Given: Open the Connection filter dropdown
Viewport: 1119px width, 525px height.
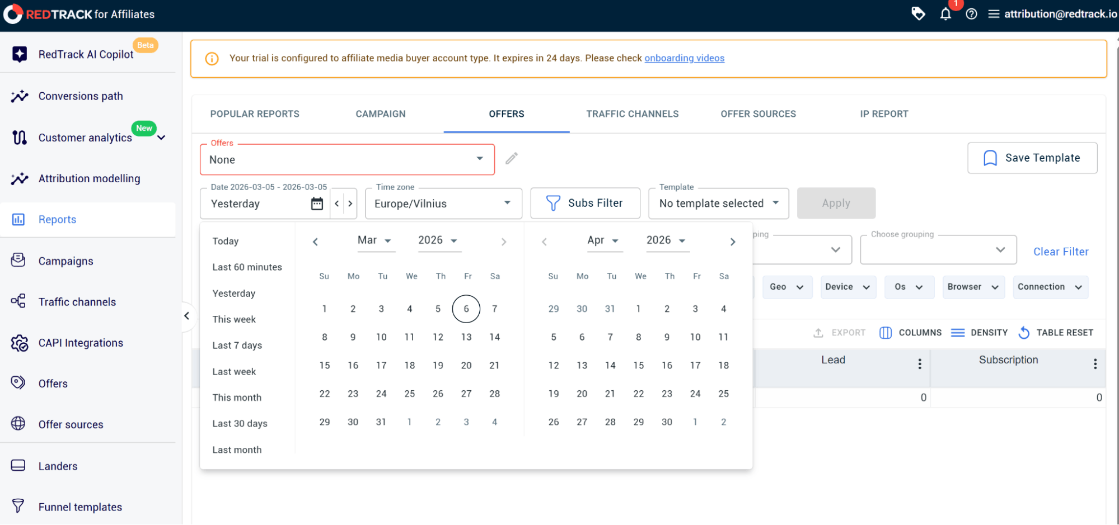Looking at the screenshot, I should pyautogui.click(x=1050, y=287).
